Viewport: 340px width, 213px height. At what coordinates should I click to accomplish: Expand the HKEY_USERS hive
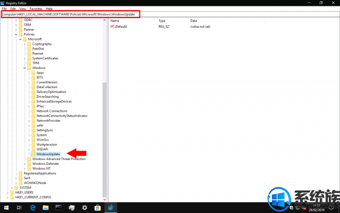(x=8, y=193)
